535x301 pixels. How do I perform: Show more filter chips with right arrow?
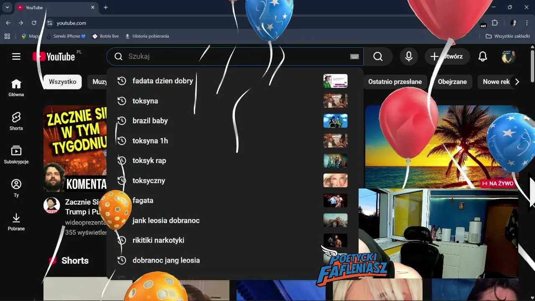click(517, 82)
